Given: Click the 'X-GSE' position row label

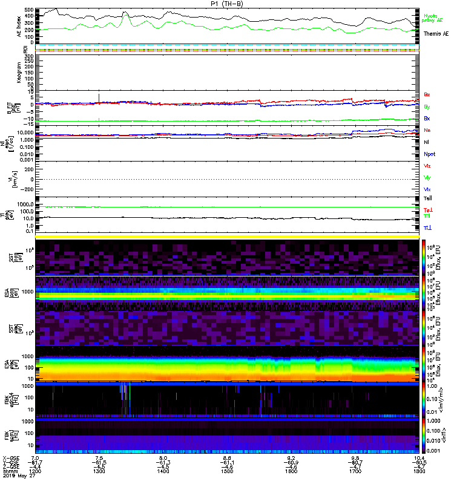Looking at the screenshot, I should tap(11, 458).
